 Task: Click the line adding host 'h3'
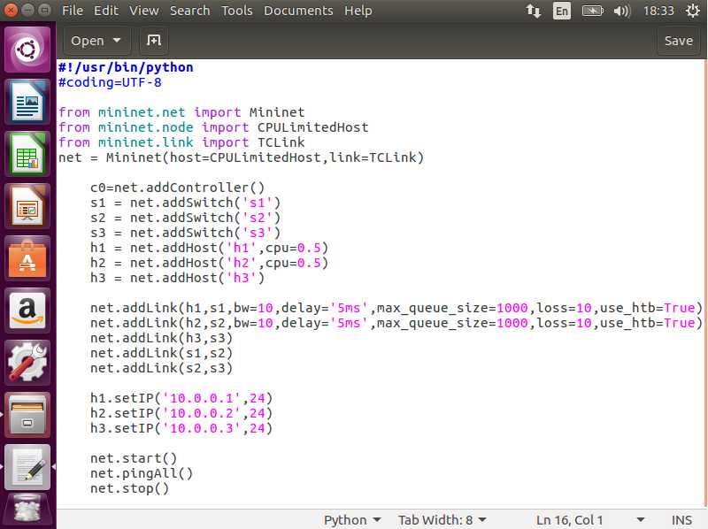(178, 278)
